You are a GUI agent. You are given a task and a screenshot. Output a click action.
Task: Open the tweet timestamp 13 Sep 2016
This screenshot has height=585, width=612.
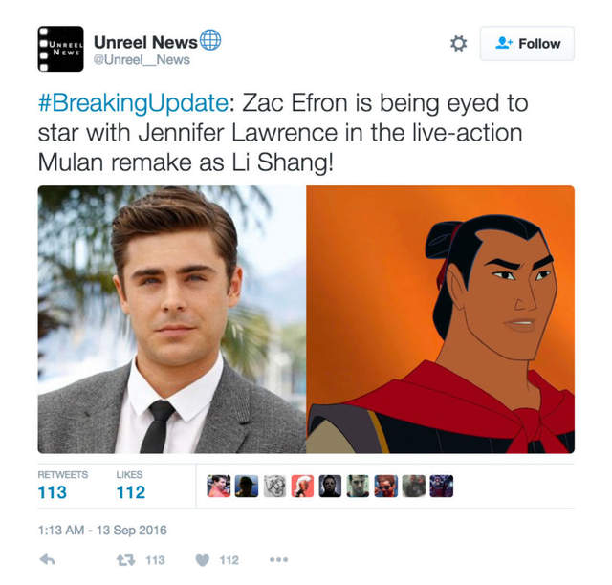pos(102,530)
